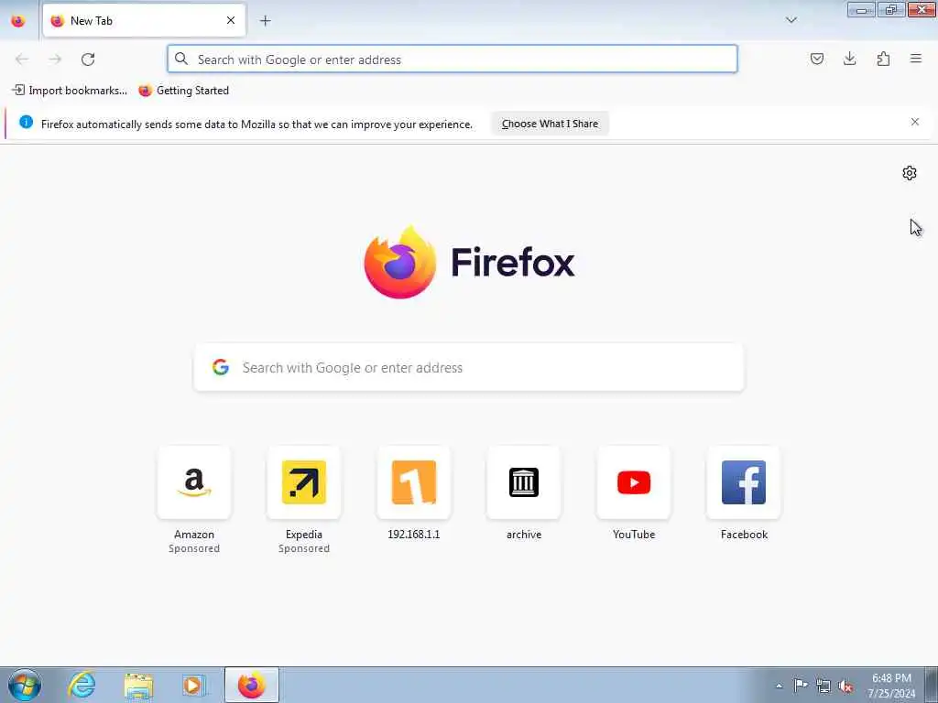Open the Downloads panel
Image resolution: width=938 pixels, height=703 pixels.
point(849,59)
